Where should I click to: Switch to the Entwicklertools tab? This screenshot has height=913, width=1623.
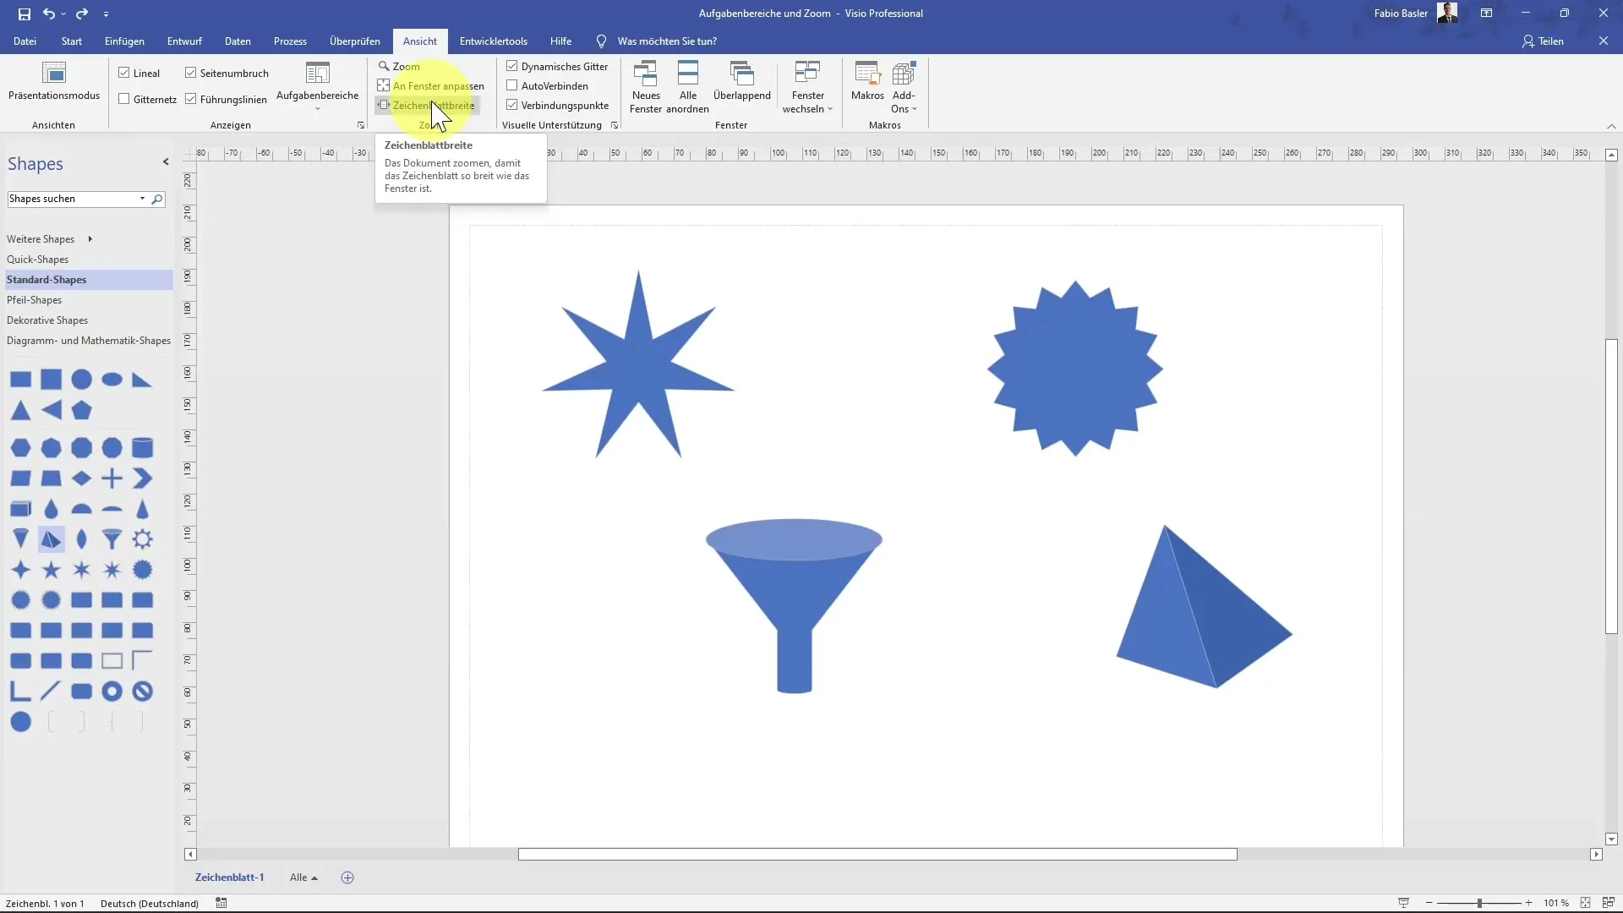(x=494, y=41)
